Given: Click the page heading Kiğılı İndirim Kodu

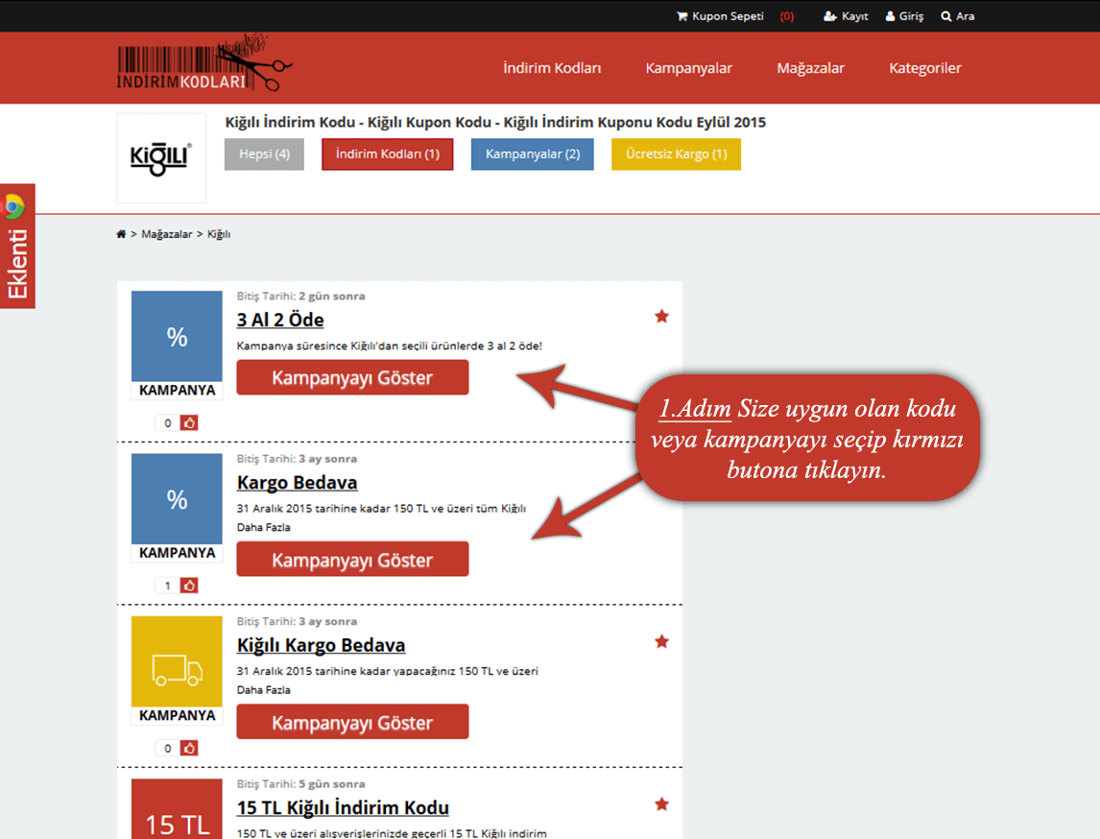Looking at the screenshot, I should point(495,122).
